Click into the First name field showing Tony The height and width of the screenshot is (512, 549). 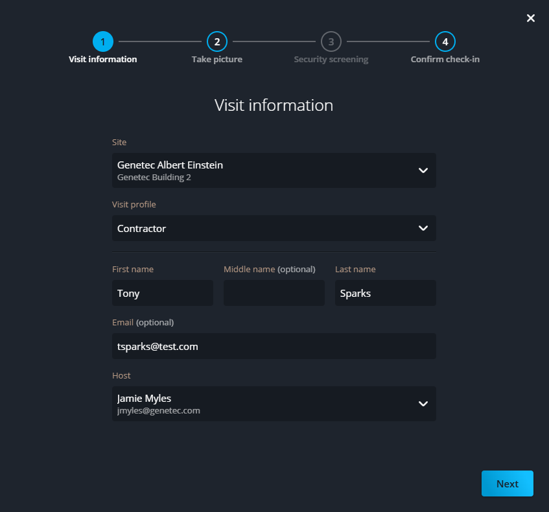(162, 293)
